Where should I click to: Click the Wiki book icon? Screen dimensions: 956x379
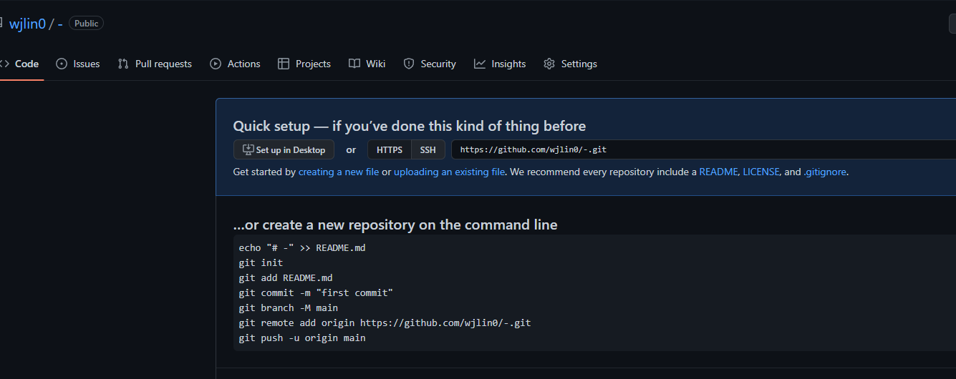pos(354,64)
